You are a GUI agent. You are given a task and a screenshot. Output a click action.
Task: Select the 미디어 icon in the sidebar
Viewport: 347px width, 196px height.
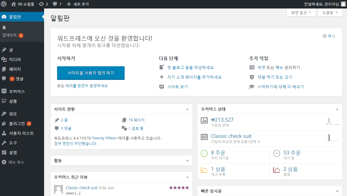pyautogui.click(x=4, y=59)
